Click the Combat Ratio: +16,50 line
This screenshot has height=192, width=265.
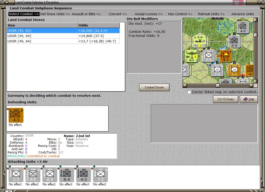click(x=147, y=31)
